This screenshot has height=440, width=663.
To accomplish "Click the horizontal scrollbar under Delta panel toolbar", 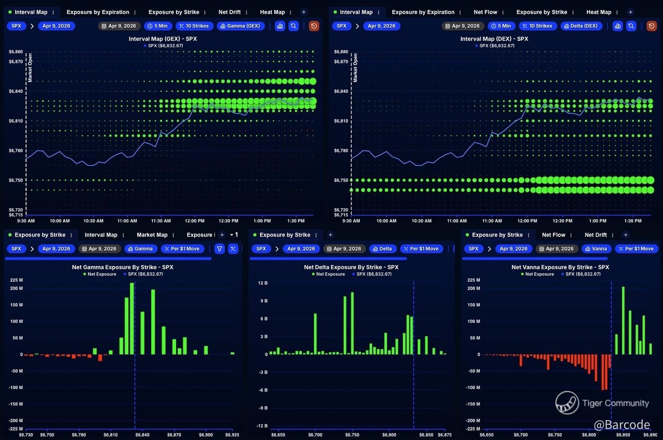I will click(328, 259).
